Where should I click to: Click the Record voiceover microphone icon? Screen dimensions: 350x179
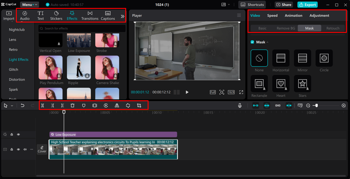click(240, 105)
